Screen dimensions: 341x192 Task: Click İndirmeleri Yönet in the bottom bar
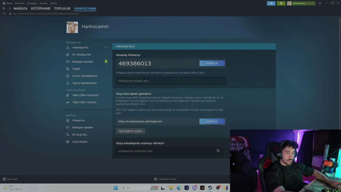(167, 179)
